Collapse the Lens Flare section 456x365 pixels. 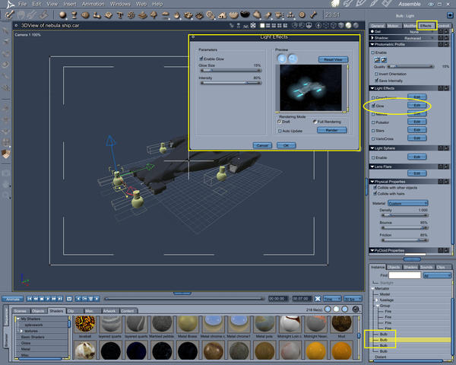click(x=372, y=167)
